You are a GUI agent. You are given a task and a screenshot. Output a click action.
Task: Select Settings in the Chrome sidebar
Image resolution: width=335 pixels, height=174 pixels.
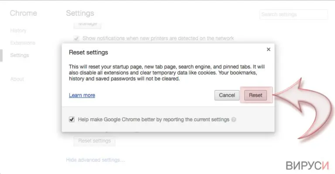point(20,55)
